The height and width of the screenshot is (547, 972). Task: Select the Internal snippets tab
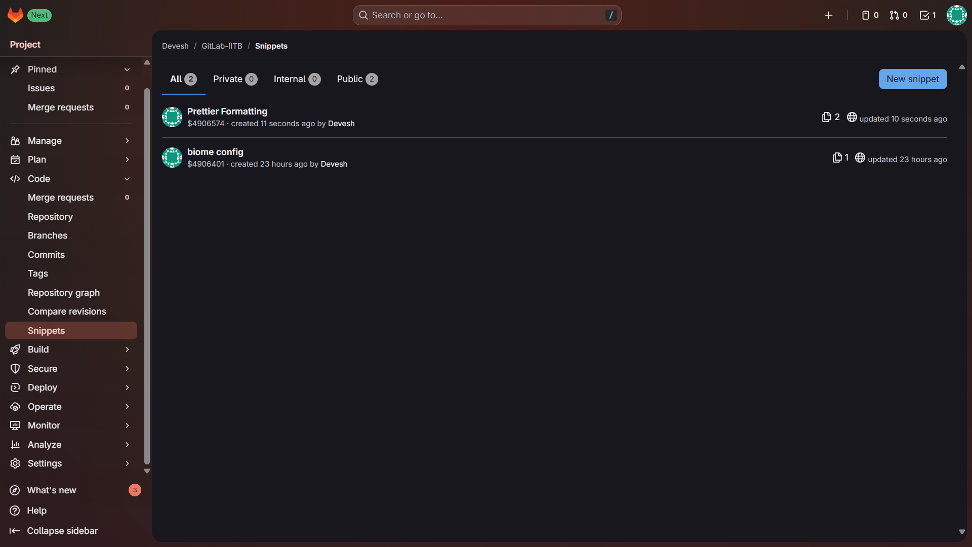tap(297, 79)
